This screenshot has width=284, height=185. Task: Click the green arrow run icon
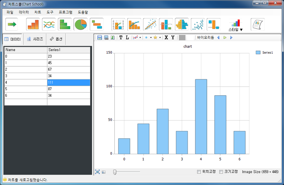[12, 24]
